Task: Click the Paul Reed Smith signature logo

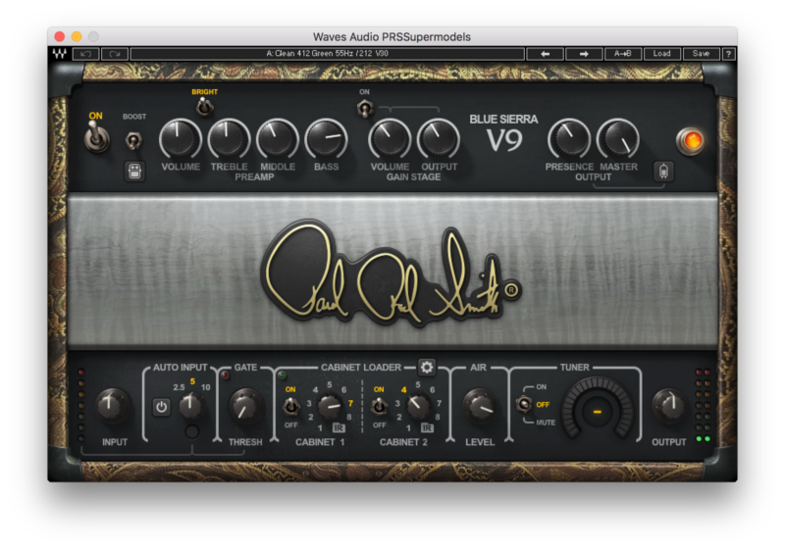Action: (x=391, y=275)
